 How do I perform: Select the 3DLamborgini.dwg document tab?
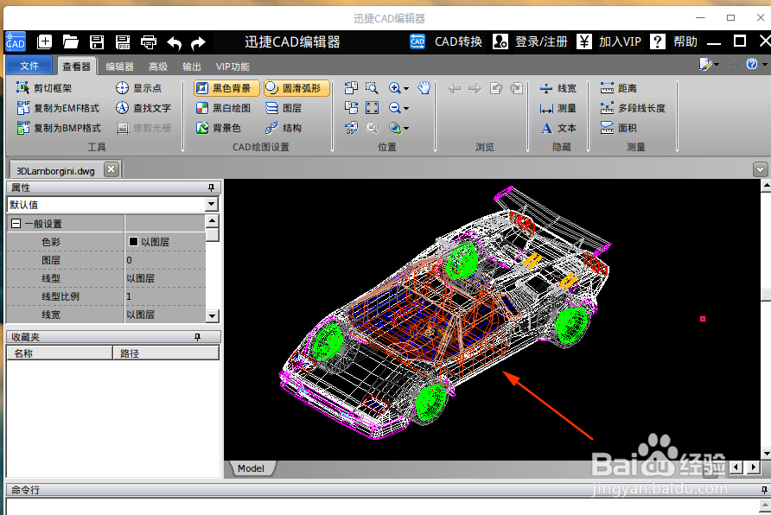tap(55, 170)
